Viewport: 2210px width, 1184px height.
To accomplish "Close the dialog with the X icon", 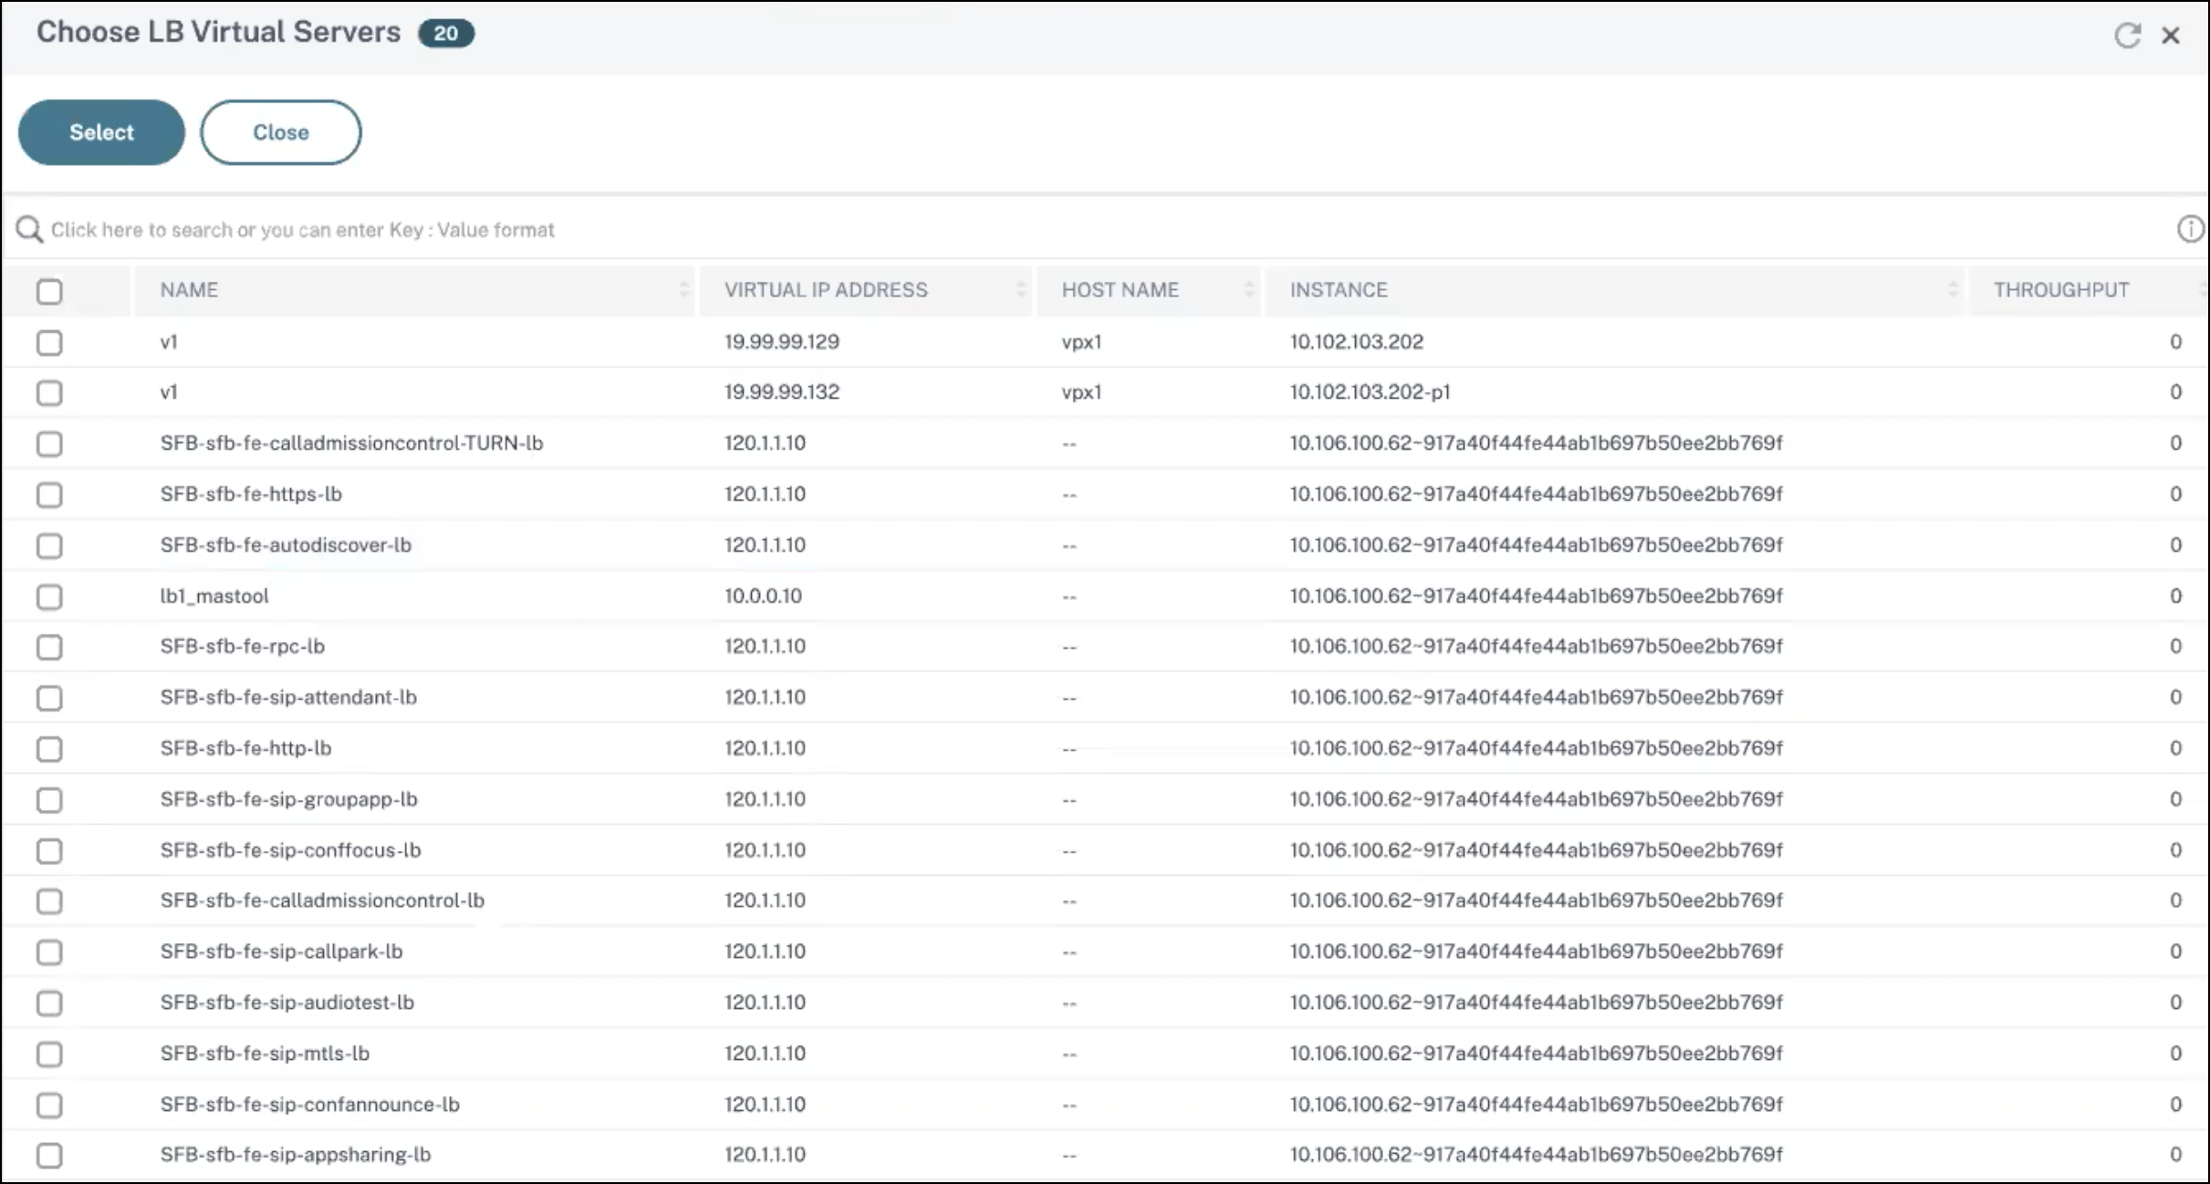I will 2171,36.
